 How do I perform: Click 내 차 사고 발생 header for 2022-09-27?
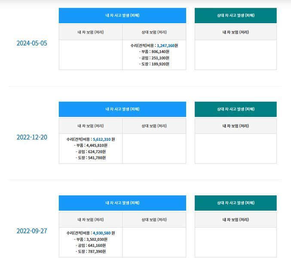123,203
